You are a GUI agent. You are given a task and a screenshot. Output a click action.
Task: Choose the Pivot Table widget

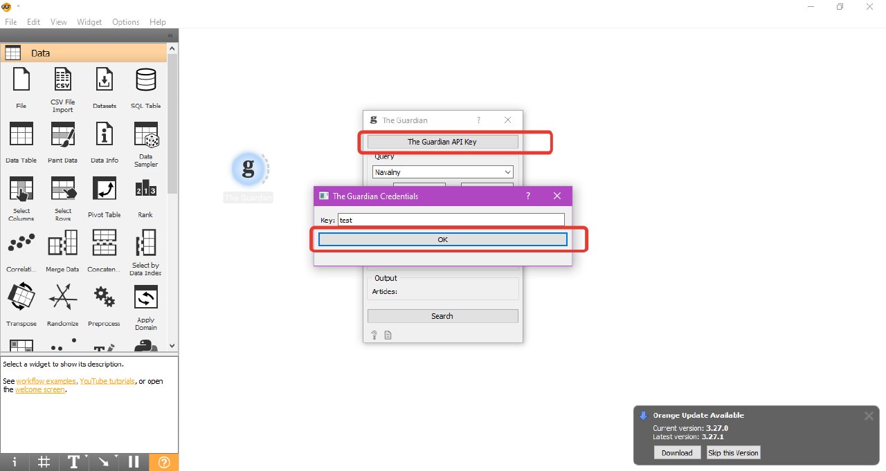105,188
